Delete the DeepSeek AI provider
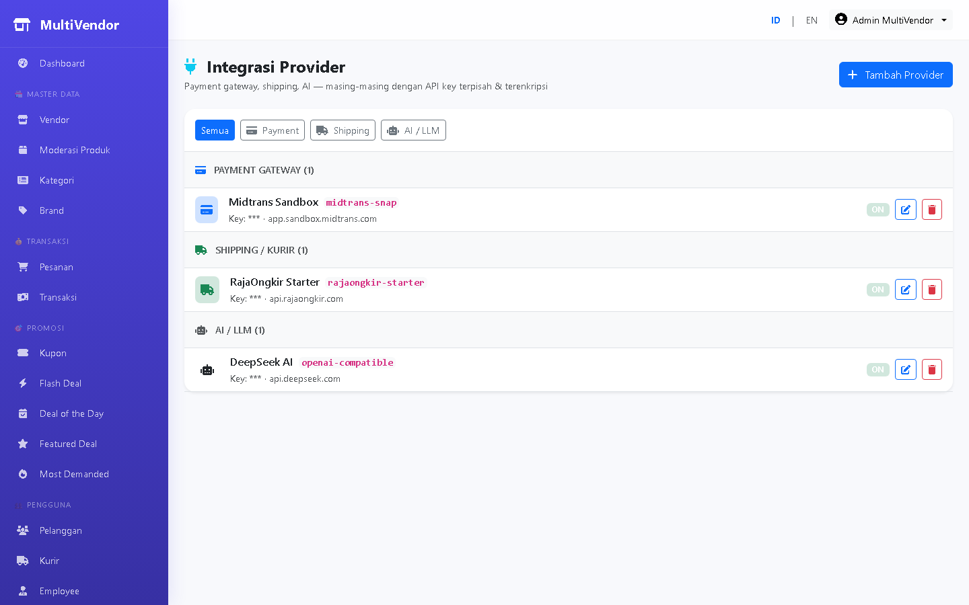Screen dimensions: 969x605 coord(932,370)
